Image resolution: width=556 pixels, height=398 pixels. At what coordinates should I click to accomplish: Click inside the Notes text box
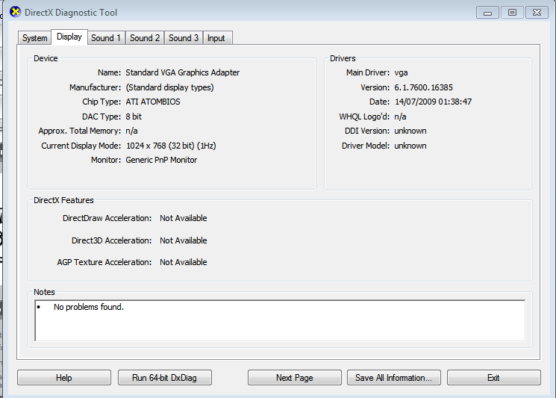click(x=280, y=320)
